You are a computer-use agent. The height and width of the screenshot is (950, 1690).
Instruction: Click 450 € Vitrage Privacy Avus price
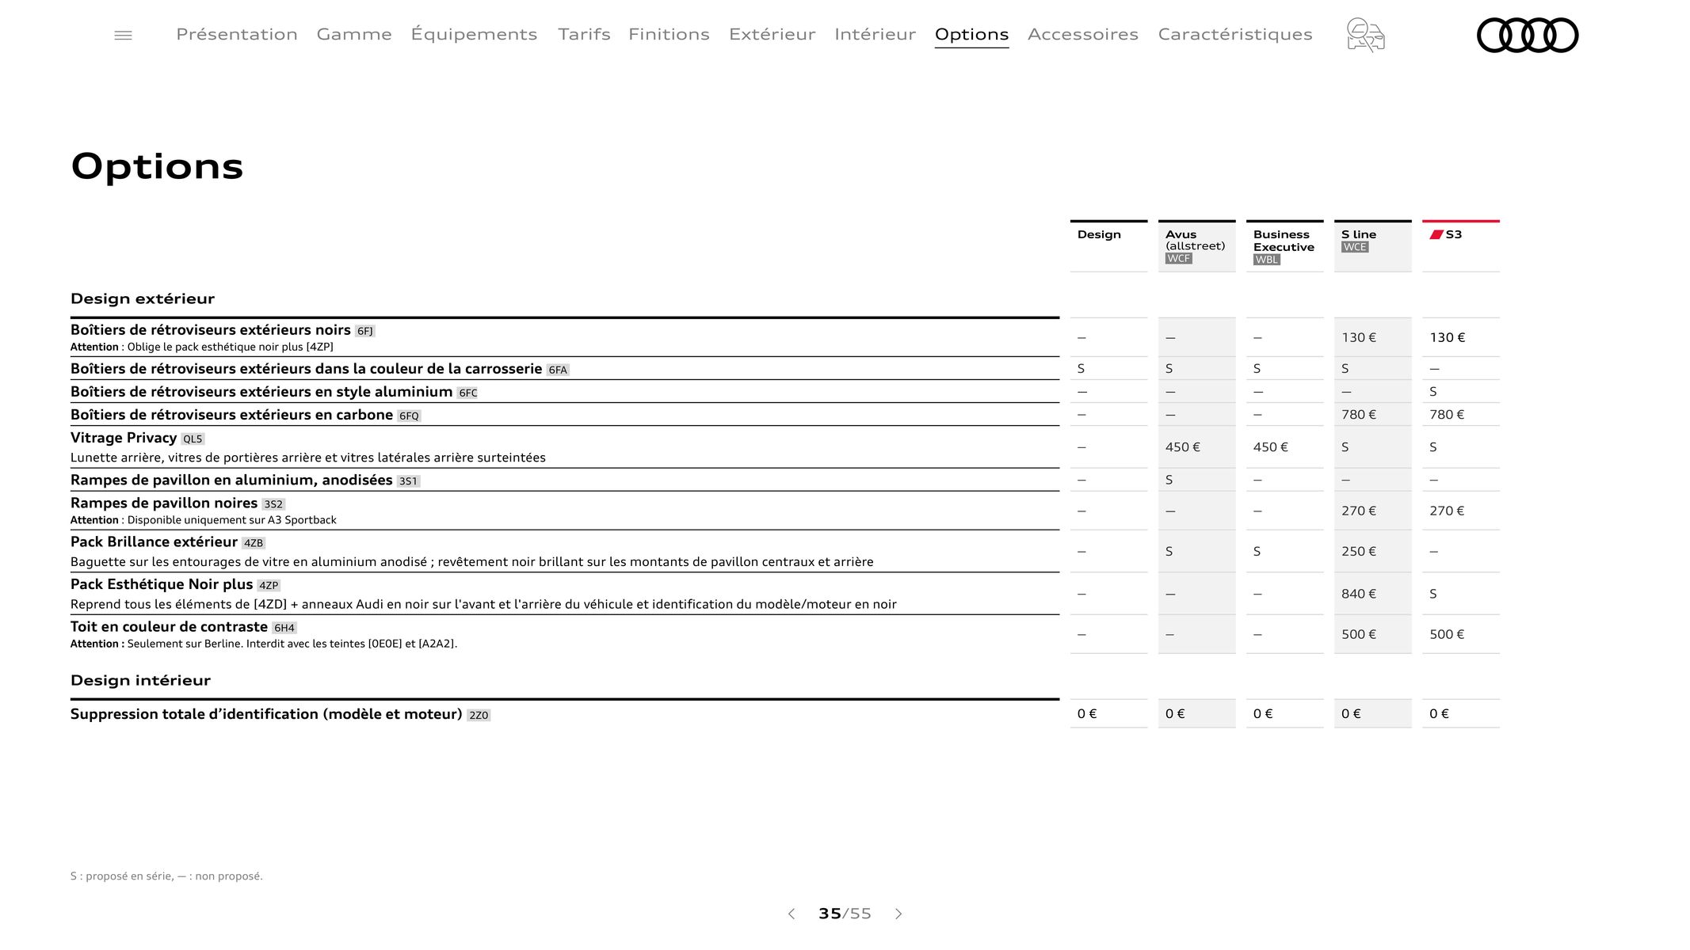pos(1183,447)
